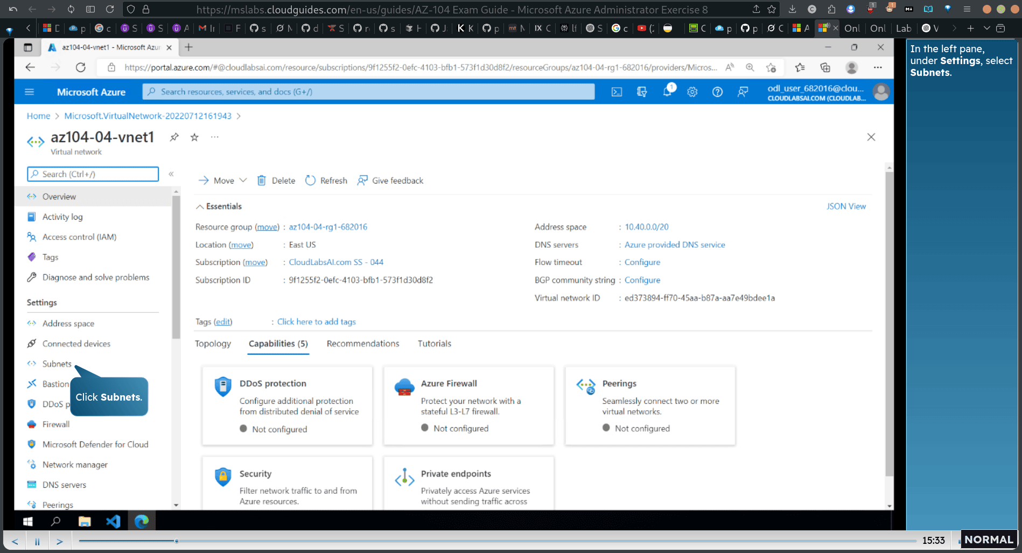Viewport: 1022px width, 553px height.
Task: Switch to the Tutorials tab
Action: pos(435,344)
